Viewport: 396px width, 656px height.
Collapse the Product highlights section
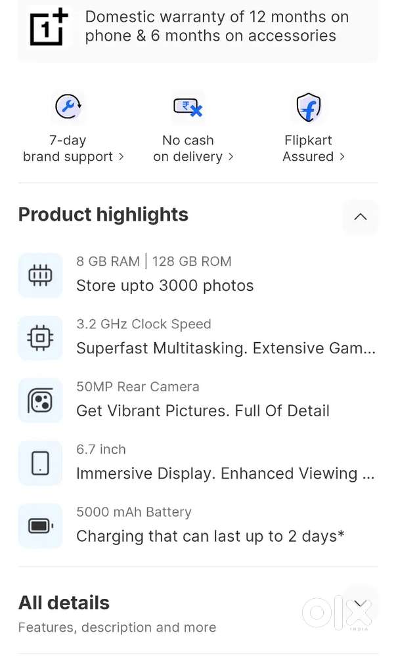coord(360,216)
